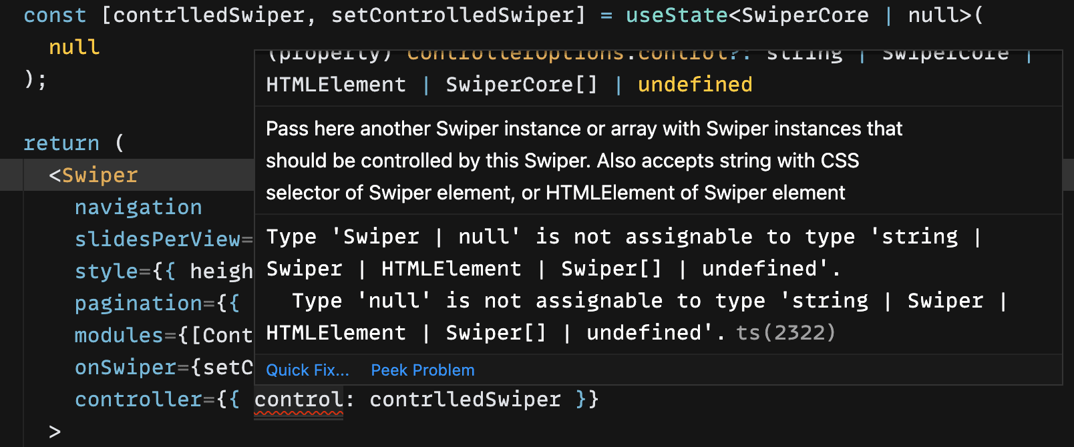
Task: Click the onSwiper attribute
Action: pyautogui.click(x=126, y=368)
